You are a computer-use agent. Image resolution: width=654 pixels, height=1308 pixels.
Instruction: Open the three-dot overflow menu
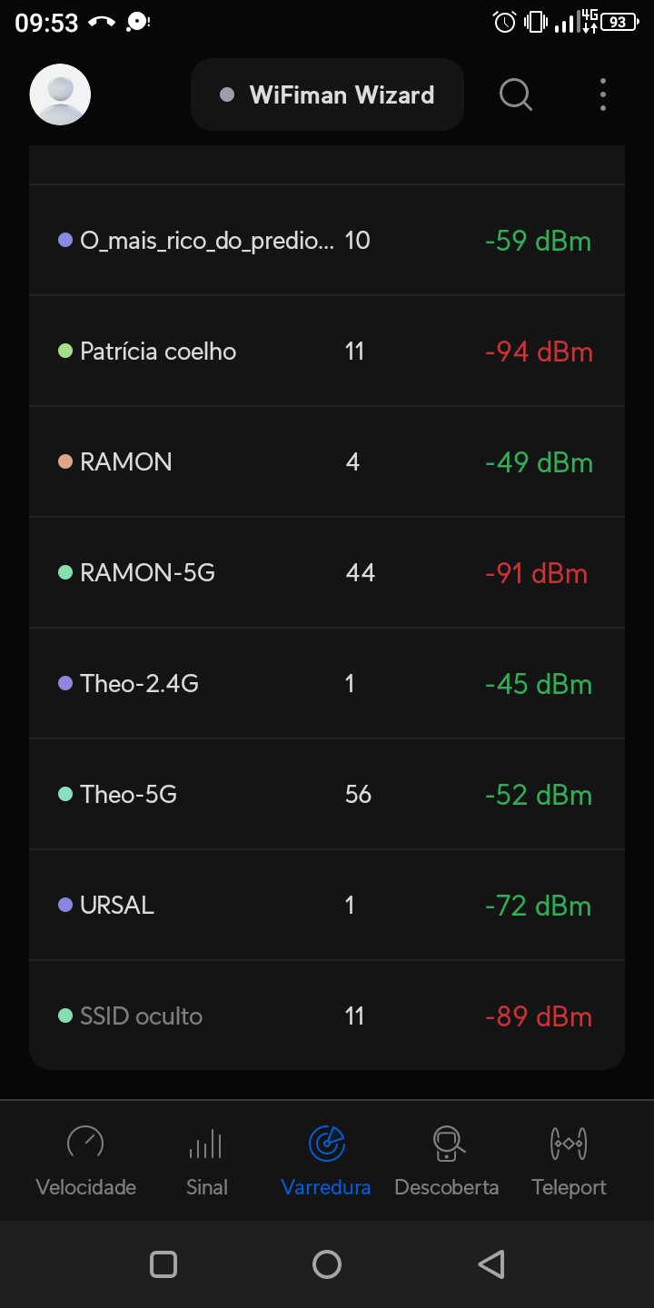(x=603, y=94)
